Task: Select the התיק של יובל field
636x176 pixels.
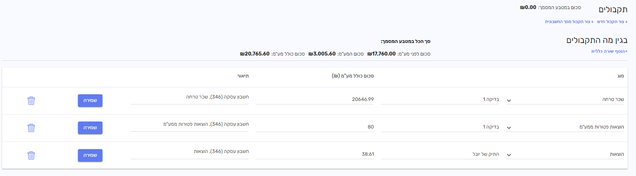Action: [440, 154]
